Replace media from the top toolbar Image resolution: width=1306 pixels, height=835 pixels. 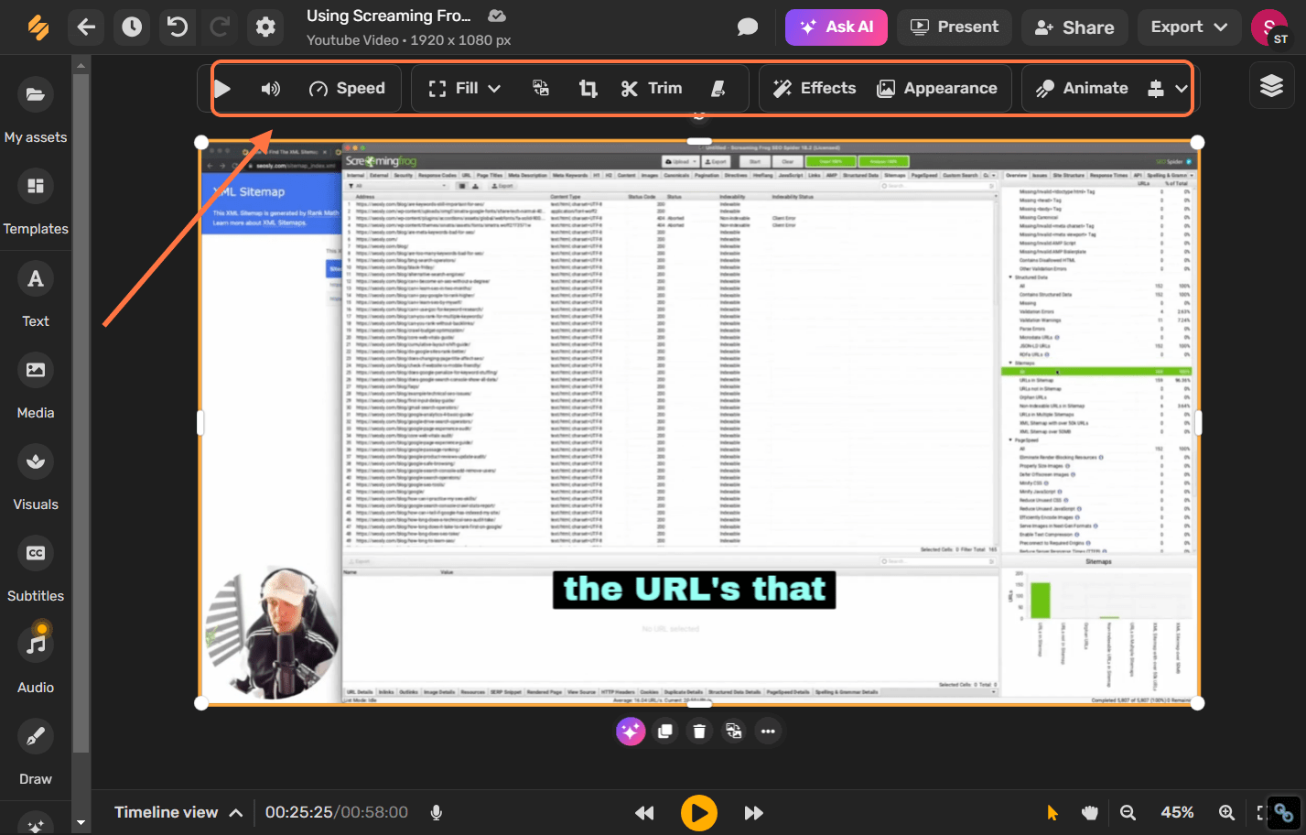pyautogui.click(x=541, y=88)
